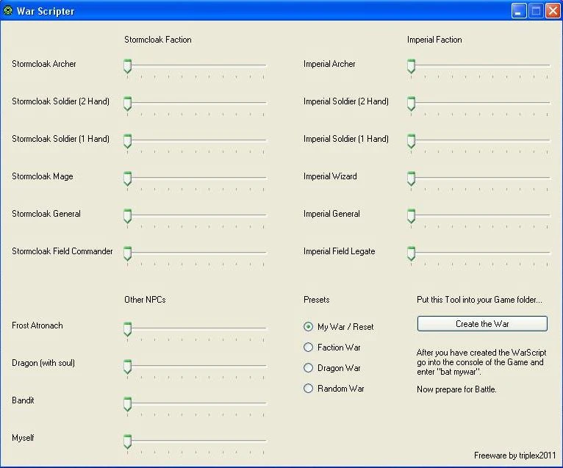Click the Create the War button
Screen dimensions: 563x468
482,324
